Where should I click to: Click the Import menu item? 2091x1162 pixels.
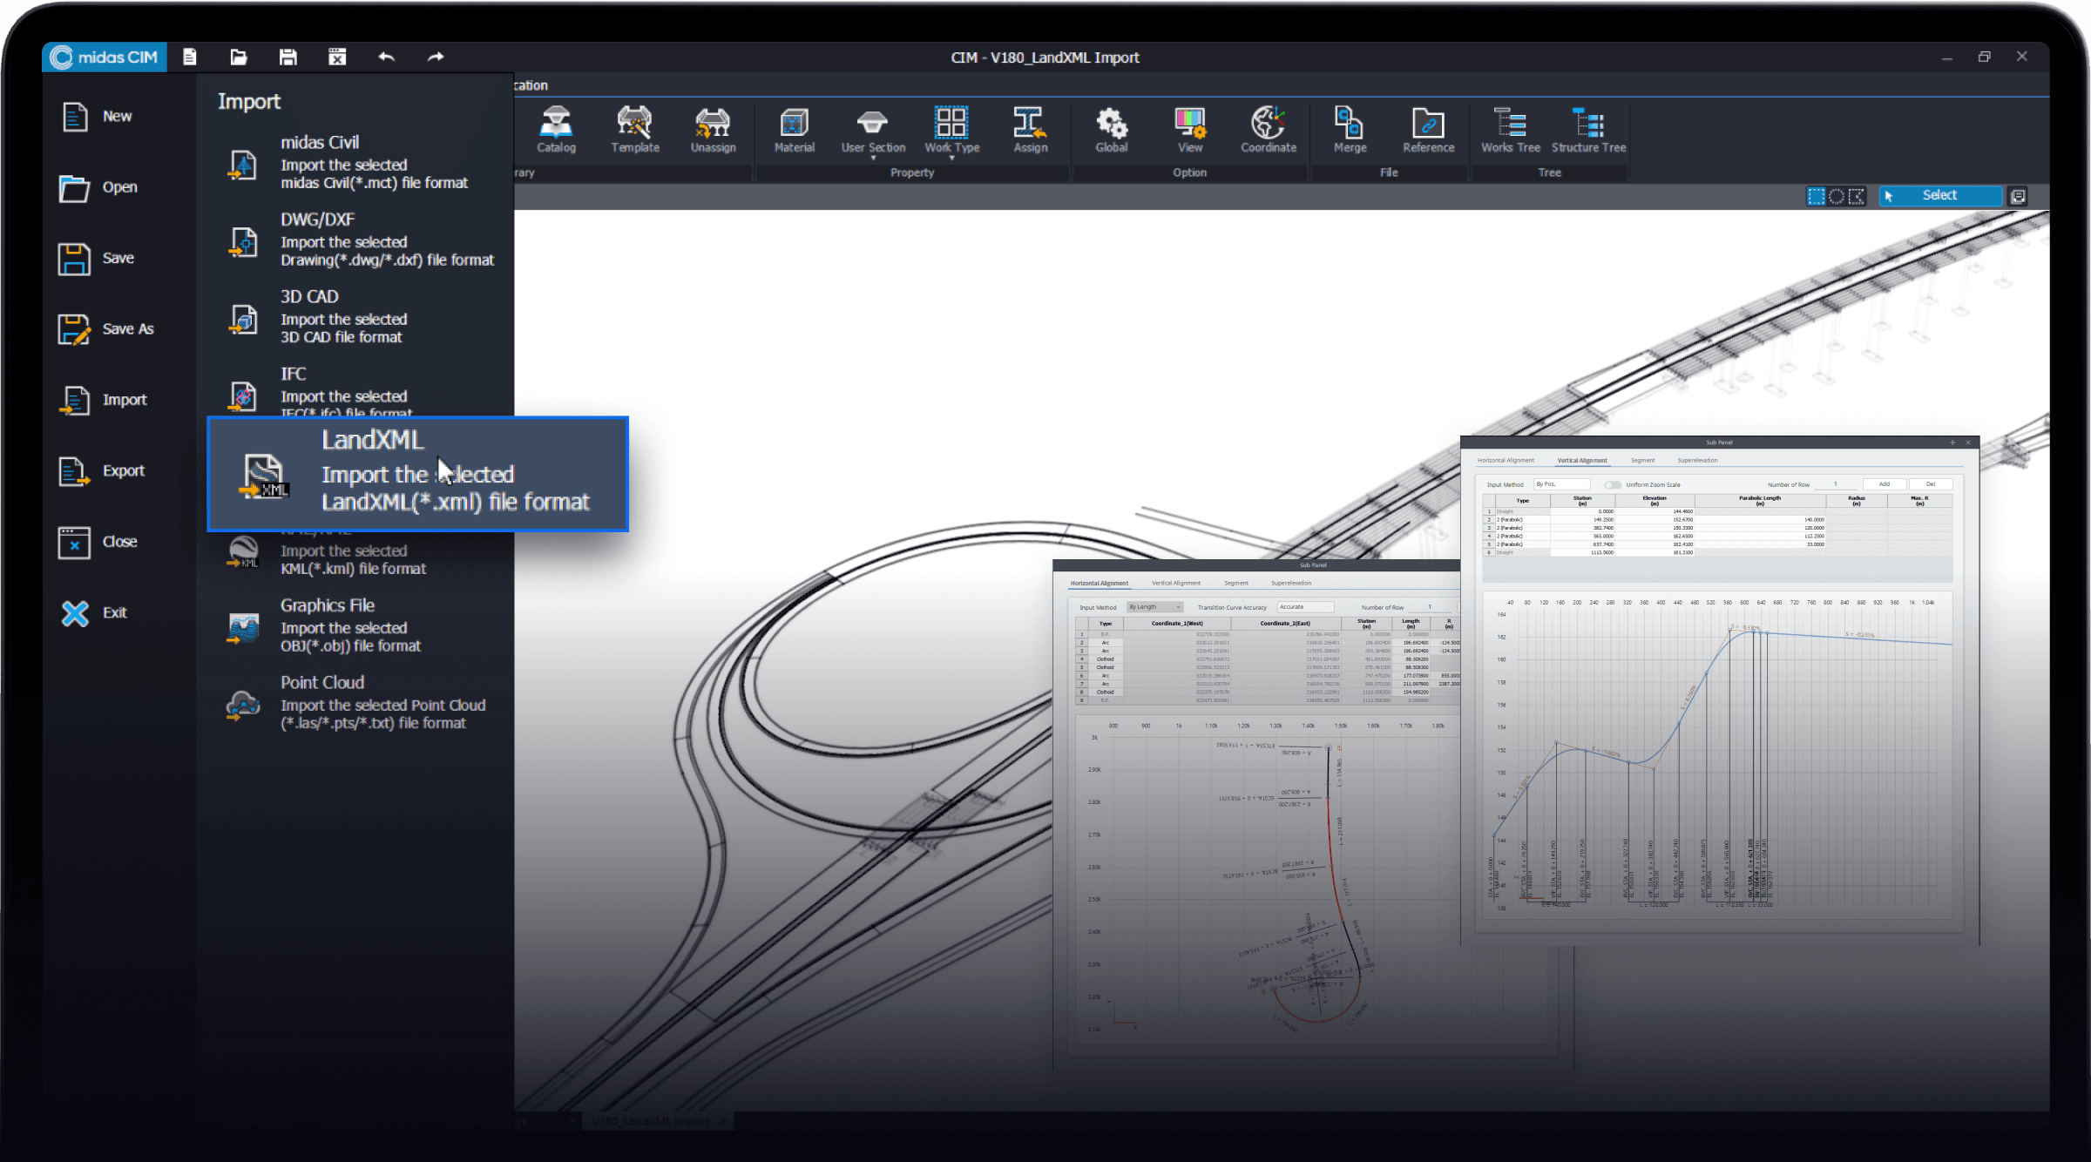click(x=125, y=399)
